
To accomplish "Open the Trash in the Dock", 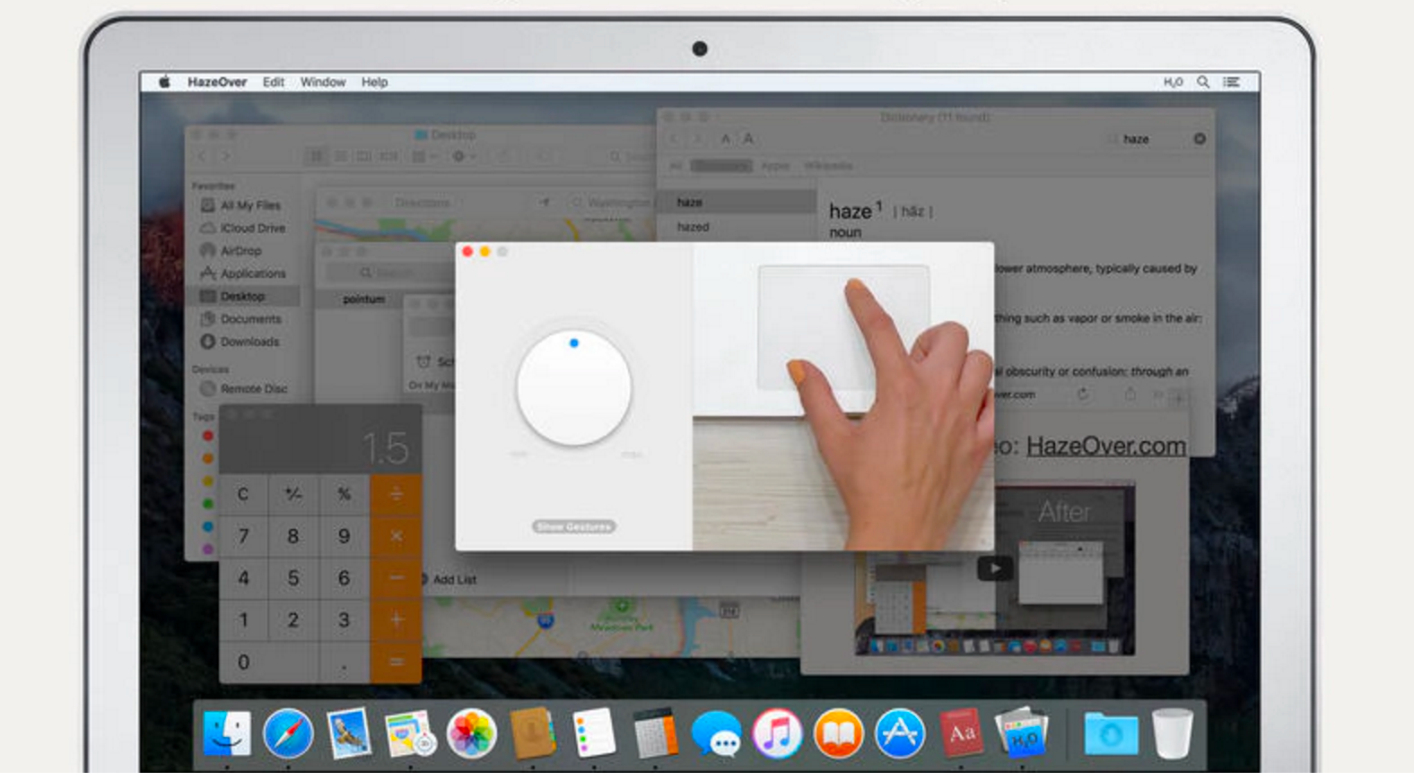I will point(1172,733).
